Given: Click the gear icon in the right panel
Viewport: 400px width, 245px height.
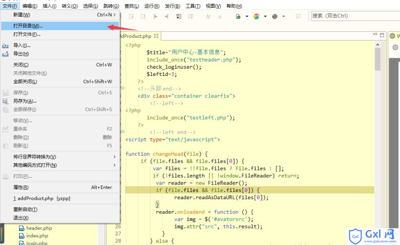Looking at the screenshot, I should coord(395,47).
